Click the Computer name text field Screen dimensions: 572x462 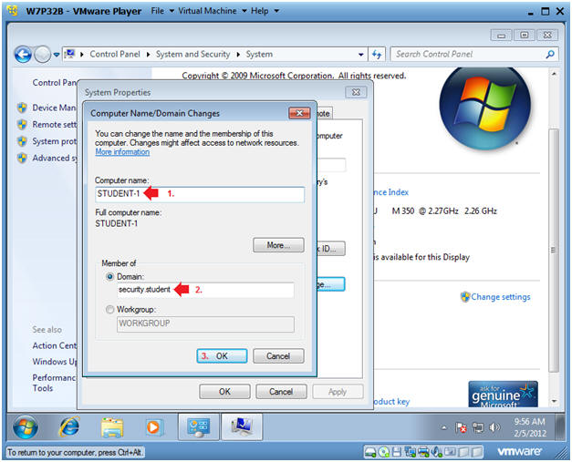[x=200, y=194]
